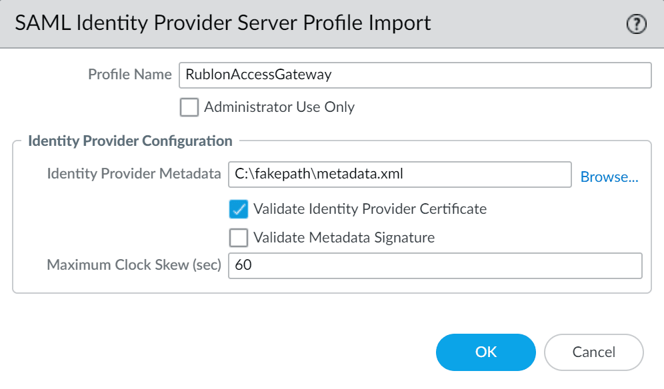Click the Maximum Clock Skew value field
The image size is (664, 389).
(435, 265)
